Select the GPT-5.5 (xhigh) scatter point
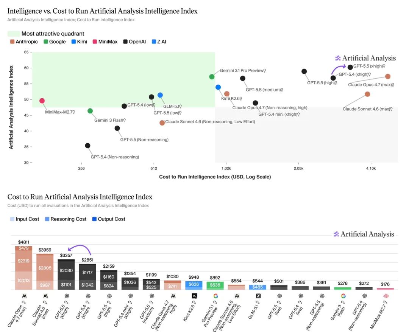This screenshot has height=332, width=409. click(350, 67)
